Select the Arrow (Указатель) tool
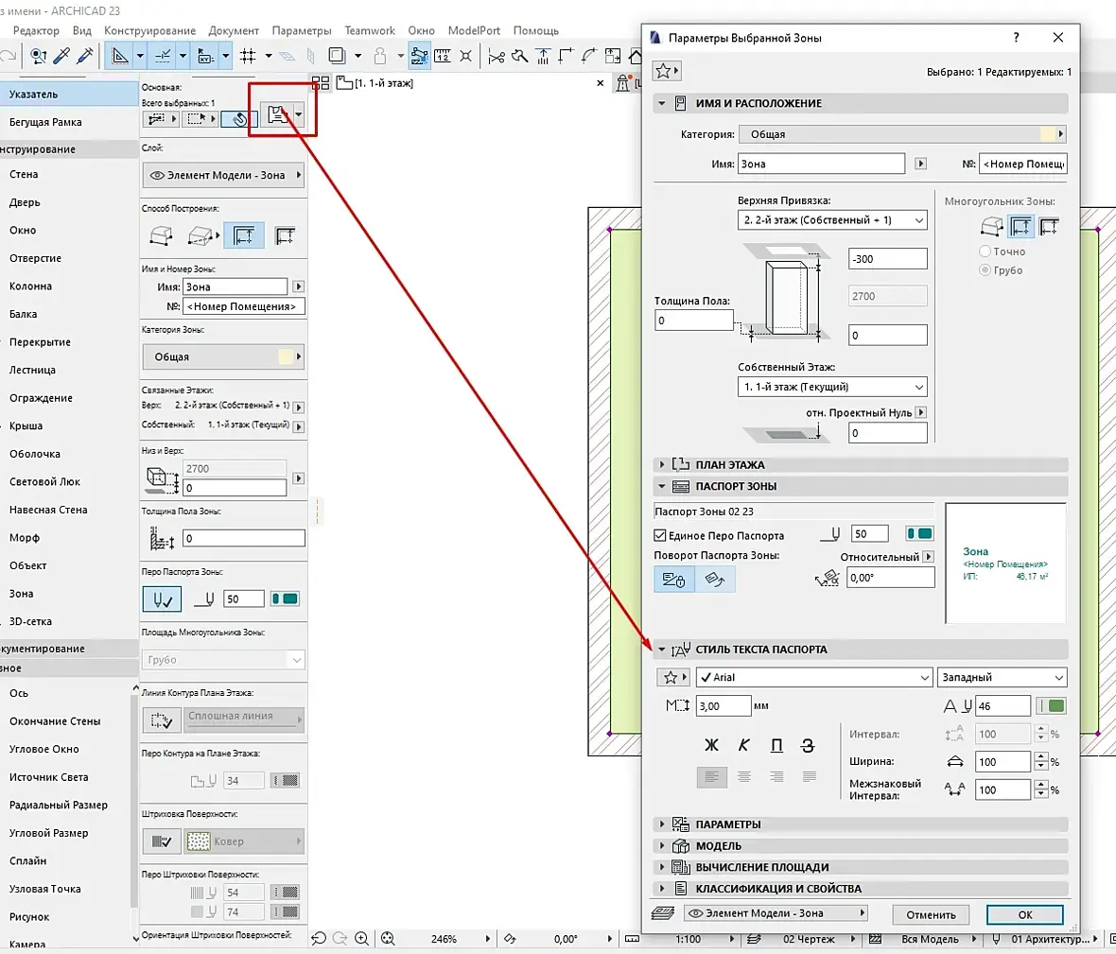The width and height of the screenshot is (1116, 954). 69,94
